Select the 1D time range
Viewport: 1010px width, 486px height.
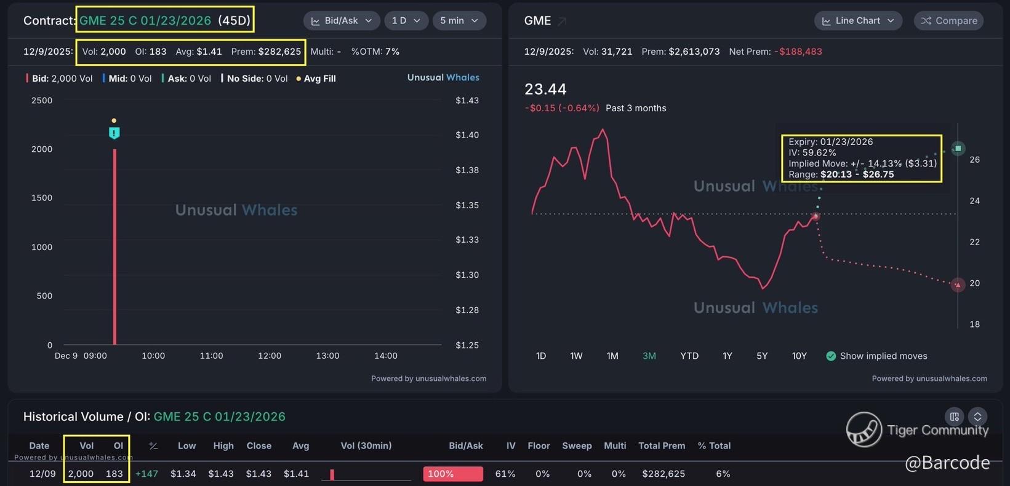tap(541, 356)
